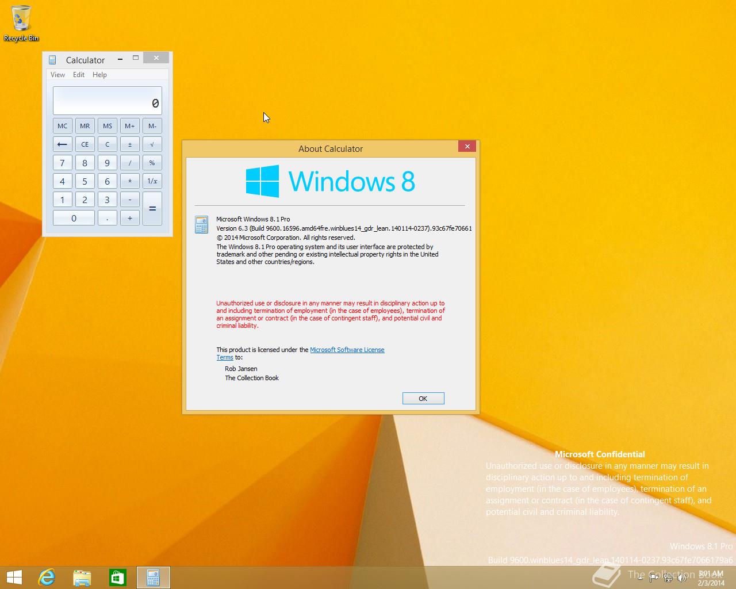Open File Explorer from the taskbar
736x589 pixels.
82,577
